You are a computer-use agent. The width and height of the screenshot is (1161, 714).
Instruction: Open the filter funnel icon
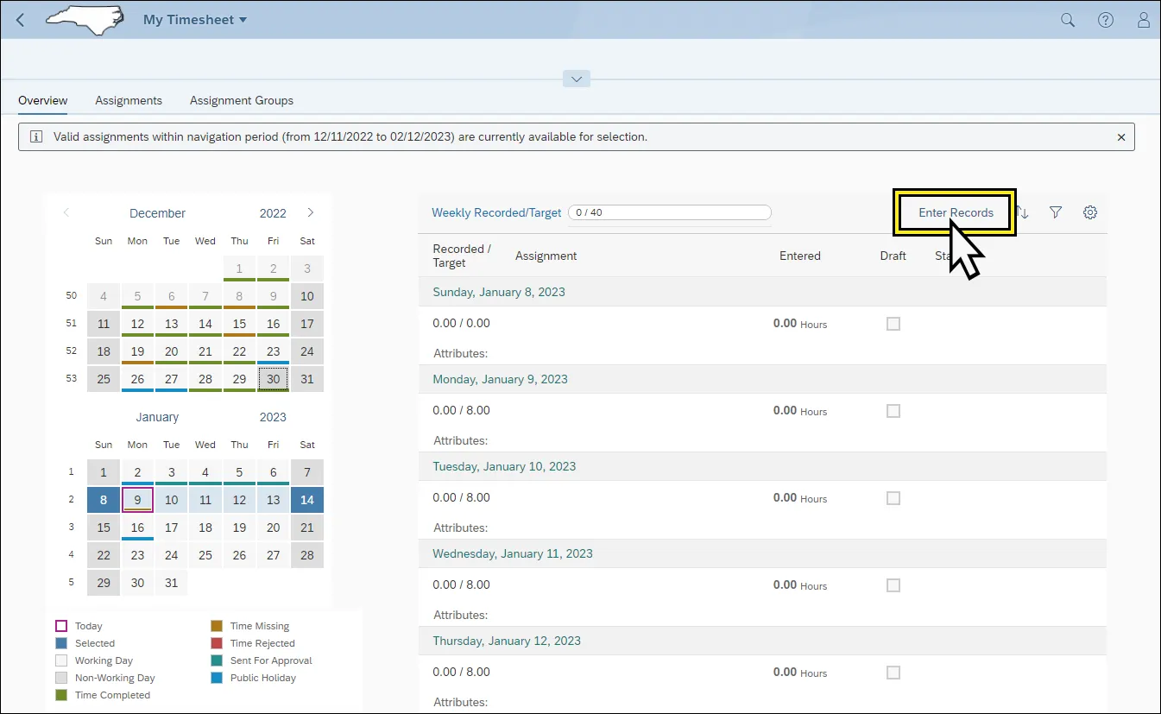pos(1055,212)
